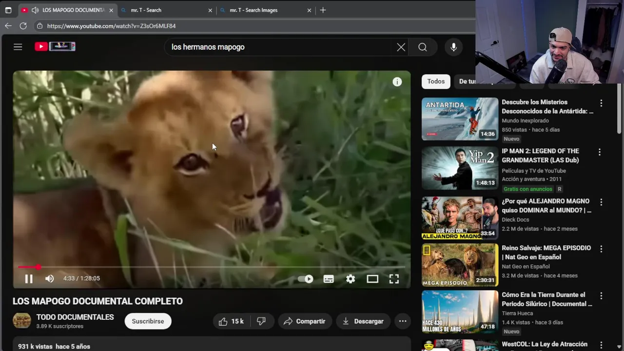Click the Dieck Docs channel name
624x351 pixels.
click(515, 219)
